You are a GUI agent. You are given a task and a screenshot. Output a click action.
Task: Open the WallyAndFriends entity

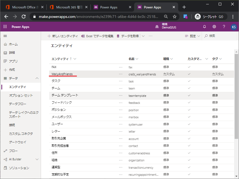[62, 74]
